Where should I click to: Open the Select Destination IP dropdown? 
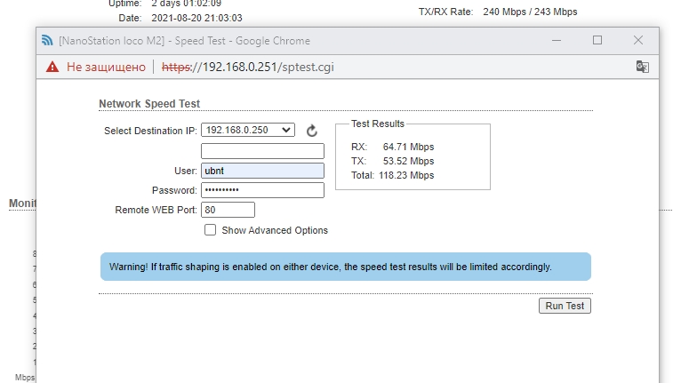[x=248, y=130]
